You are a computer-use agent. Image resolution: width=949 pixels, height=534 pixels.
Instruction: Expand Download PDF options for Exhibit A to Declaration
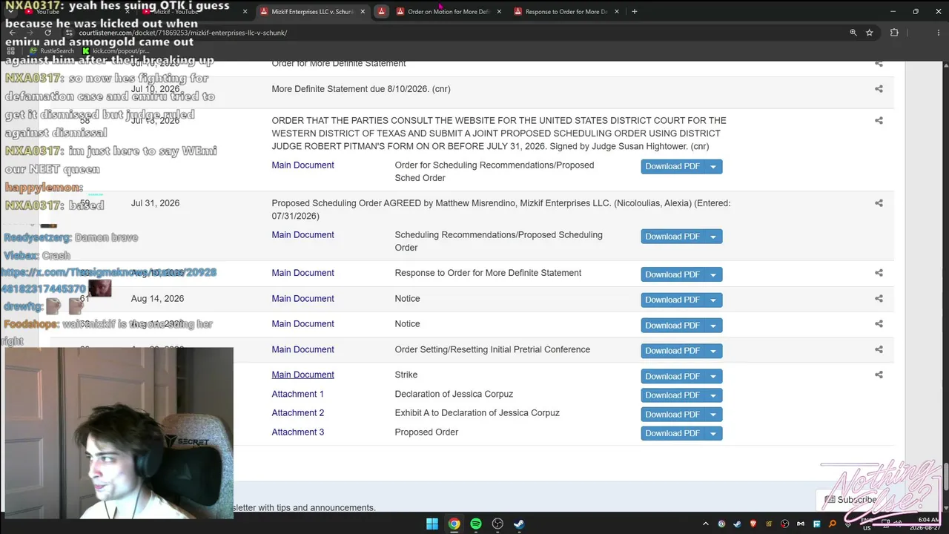[x=713, y=415]
